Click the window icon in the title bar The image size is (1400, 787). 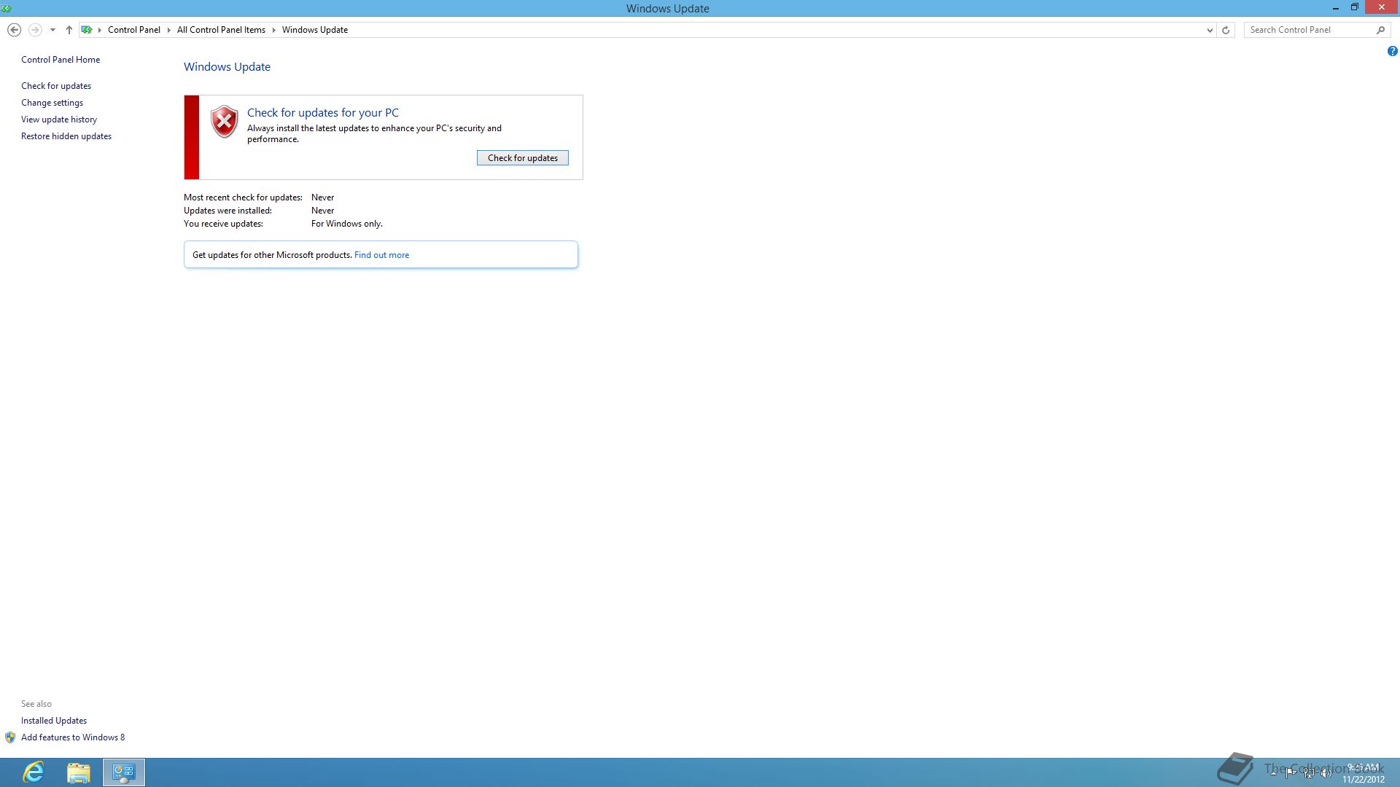click(x=7, y=8)
